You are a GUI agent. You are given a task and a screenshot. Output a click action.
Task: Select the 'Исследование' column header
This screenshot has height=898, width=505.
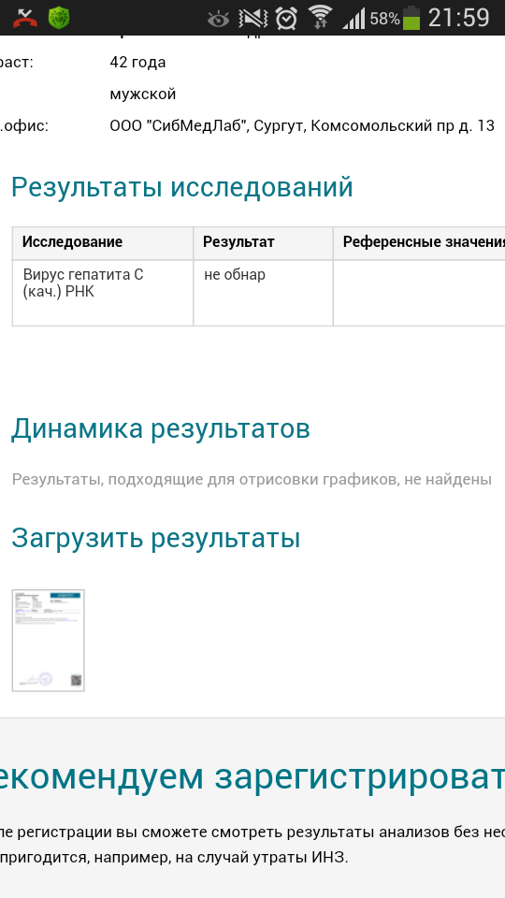[x=103, y=243]
